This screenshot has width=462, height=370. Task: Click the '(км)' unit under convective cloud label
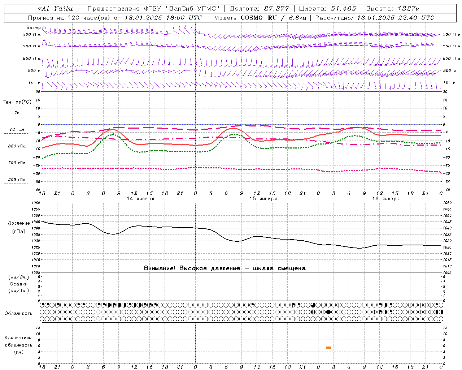(x=19, y=352)
